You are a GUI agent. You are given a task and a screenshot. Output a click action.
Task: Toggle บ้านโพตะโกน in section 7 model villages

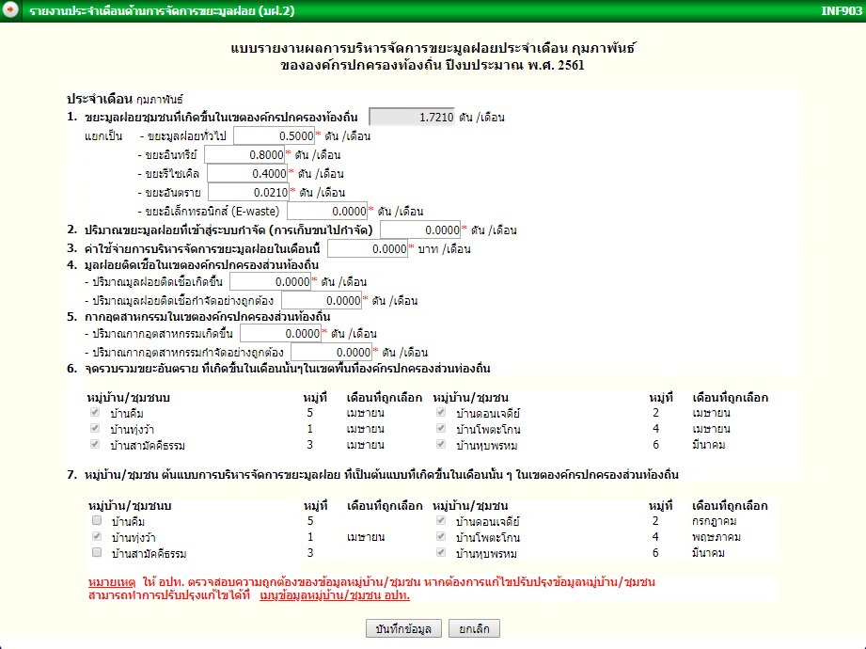click(441, 536)
